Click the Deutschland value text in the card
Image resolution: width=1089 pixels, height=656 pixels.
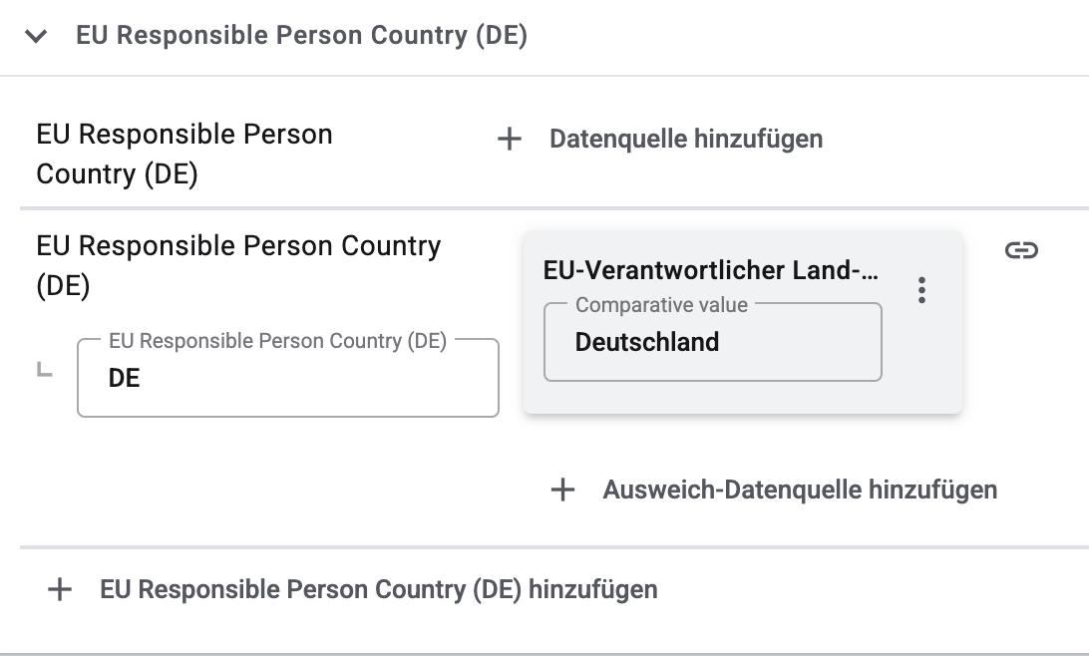647,342
